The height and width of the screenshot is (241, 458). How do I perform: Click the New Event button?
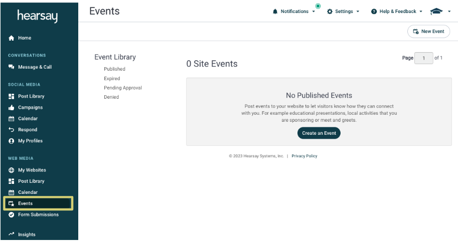coord(428,32)
